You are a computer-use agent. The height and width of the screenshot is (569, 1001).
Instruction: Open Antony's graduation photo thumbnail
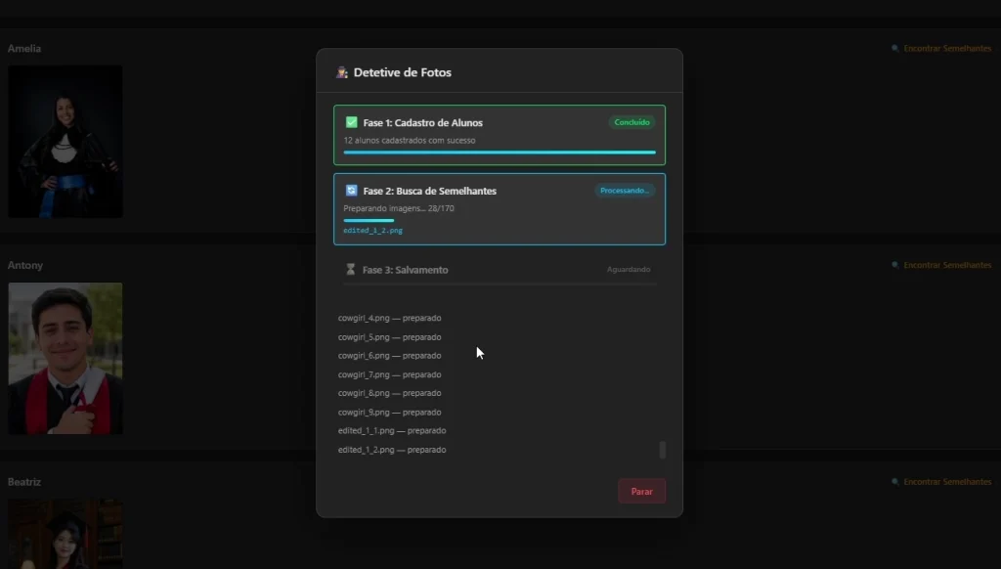pyautogui.click(x=65, y=358)
